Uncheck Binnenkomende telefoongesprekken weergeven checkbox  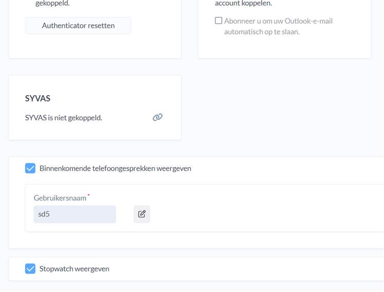tap(30, 168)
